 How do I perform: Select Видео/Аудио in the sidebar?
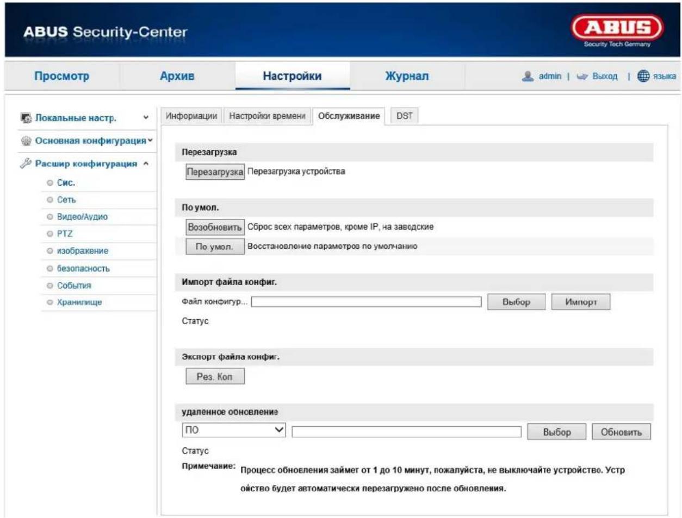[x=82, y=217]
